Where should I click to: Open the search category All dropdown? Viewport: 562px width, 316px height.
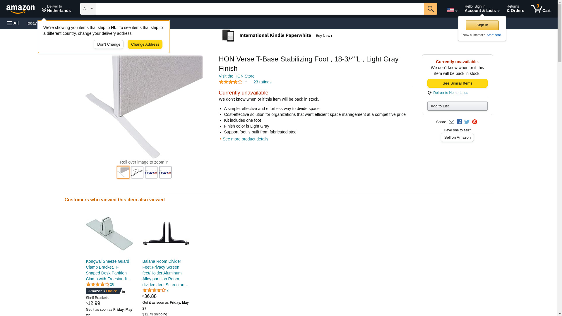(88, 9)
